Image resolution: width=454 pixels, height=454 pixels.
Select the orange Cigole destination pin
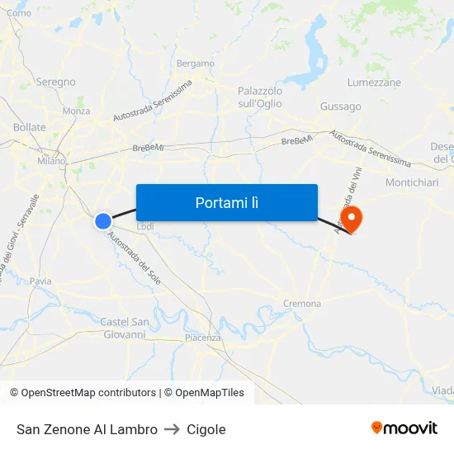pyautogui.click(x=352, y=220)
